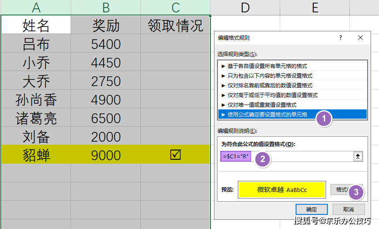Select rule type 基于各自值设置所有单元格的格式

click(274, 66)
